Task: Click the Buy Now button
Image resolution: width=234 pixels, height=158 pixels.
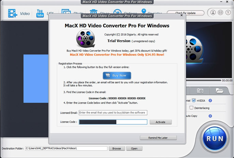Action: click(x=117, y=76)
